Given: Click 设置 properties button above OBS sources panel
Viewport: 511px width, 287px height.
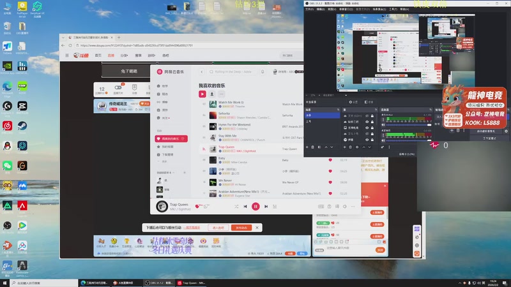Looking at the screenshot, I should pyautogui.click(x=353, y=102).
